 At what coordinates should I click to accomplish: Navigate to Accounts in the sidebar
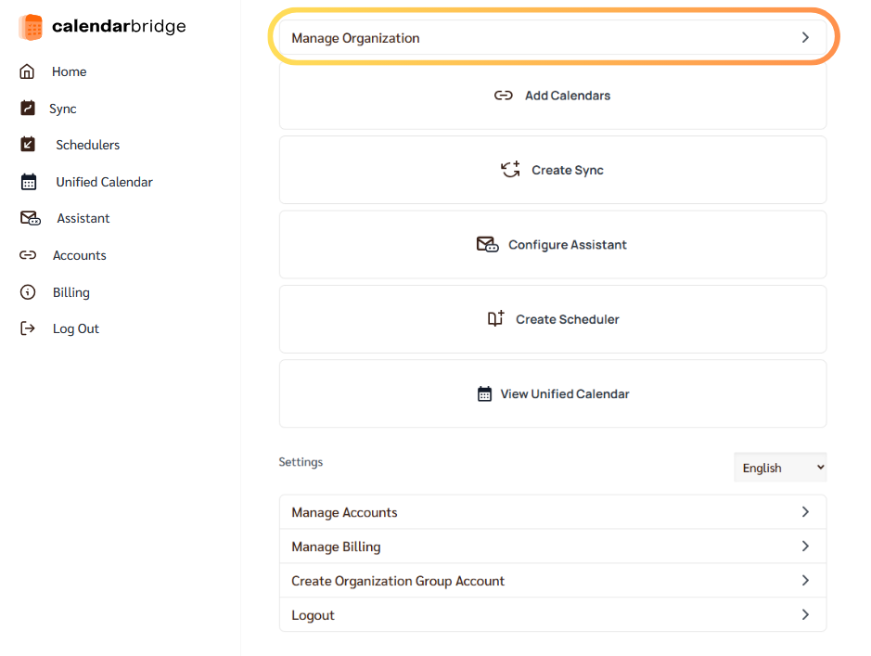coord(80,255)
